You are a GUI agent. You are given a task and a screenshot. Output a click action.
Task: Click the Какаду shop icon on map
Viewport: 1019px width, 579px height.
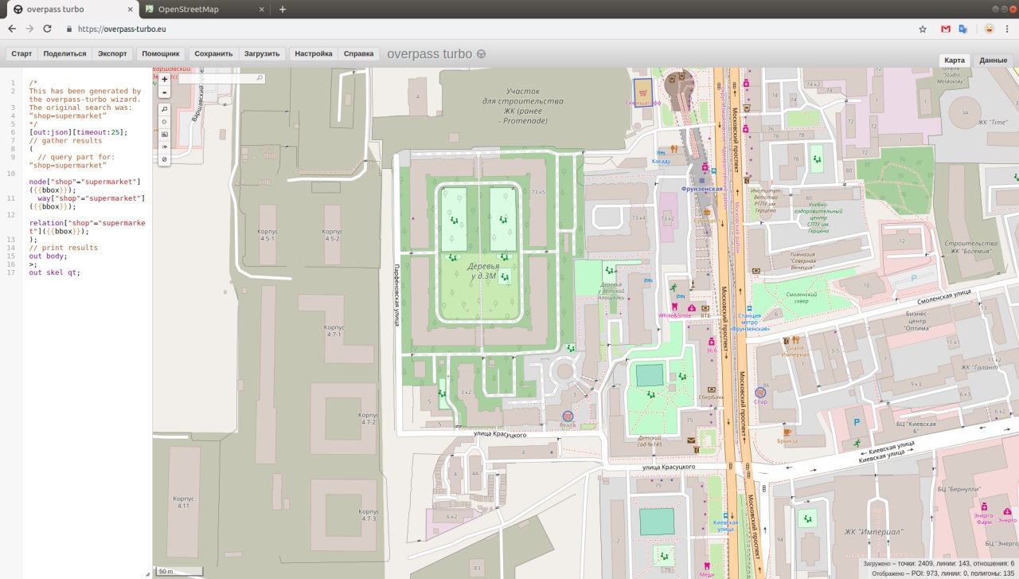click(662, 151)
